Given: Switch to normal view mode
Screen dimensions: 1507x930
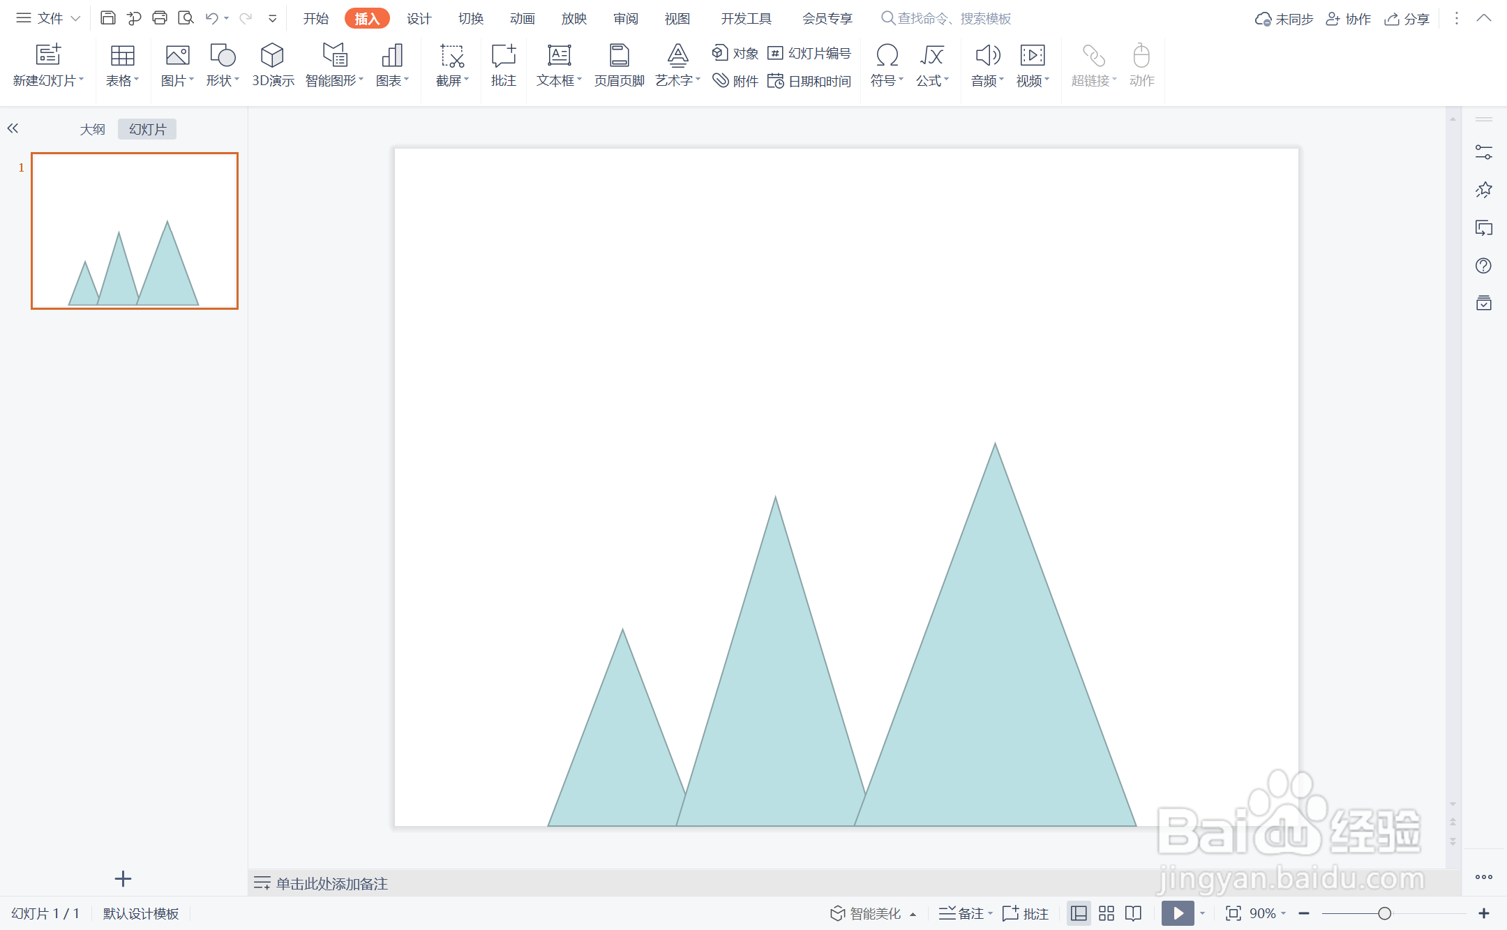Looking at the screenshot, I should [x=1079, y=913].
